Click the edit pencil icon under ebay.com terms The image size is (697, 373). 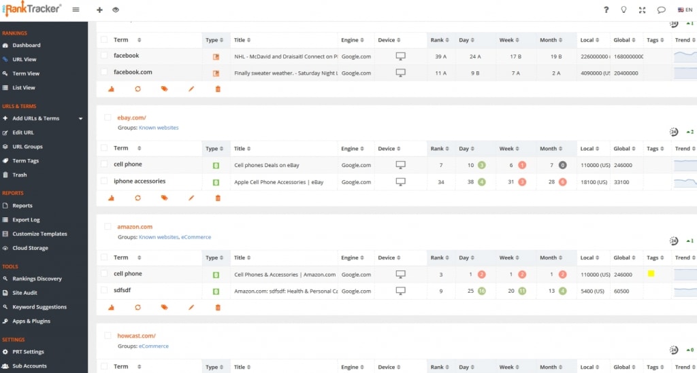point(191,198)
